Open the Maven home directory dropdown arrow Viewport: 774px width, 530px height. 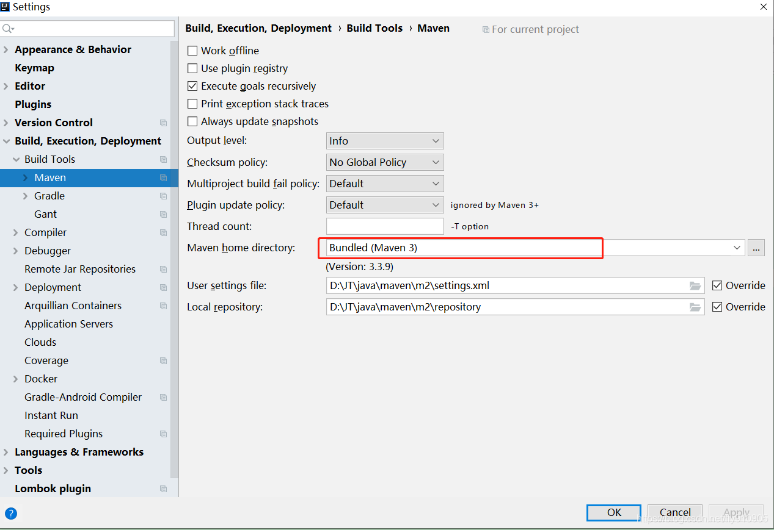click(737, 248)
